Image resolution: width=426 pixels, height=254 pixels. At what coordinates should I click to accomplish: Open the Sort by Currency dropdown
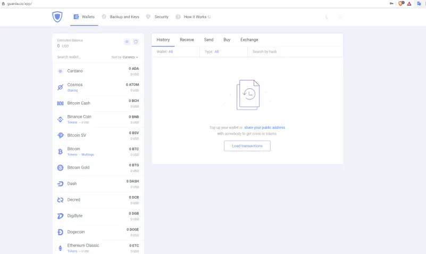coord(124,57)
